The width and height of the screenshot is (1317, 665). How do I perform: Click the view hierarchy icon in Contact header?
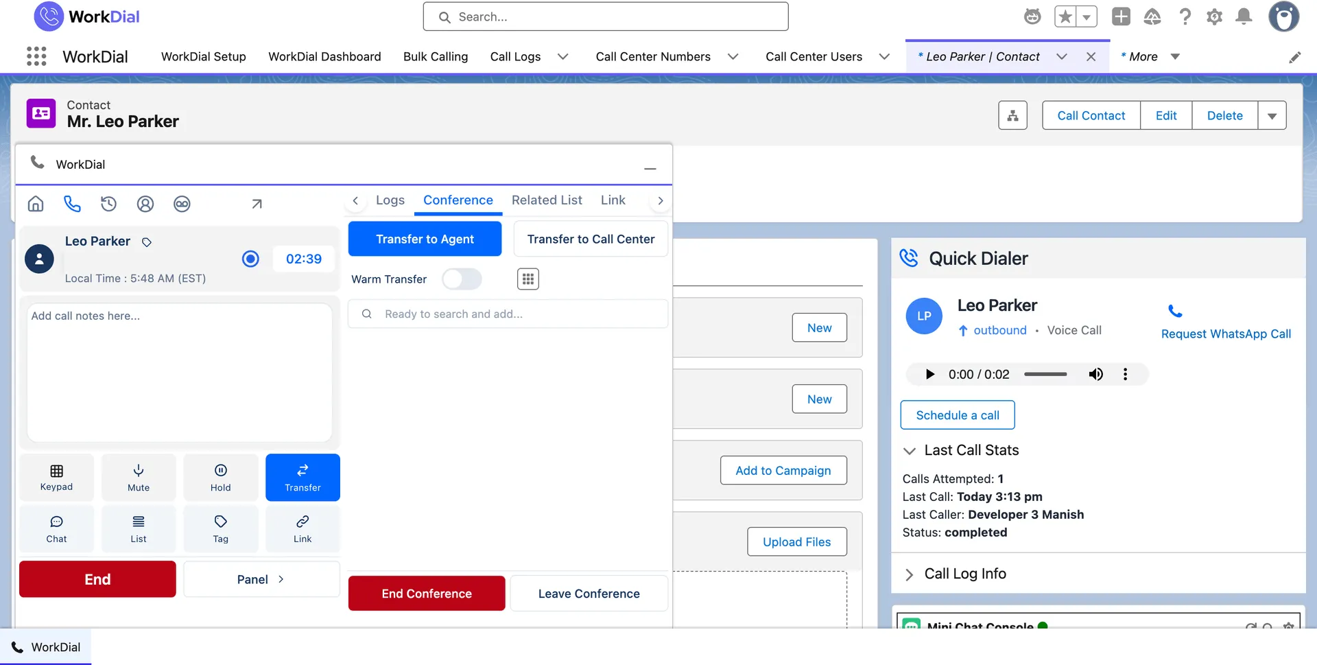click(x=1012, y=115)
